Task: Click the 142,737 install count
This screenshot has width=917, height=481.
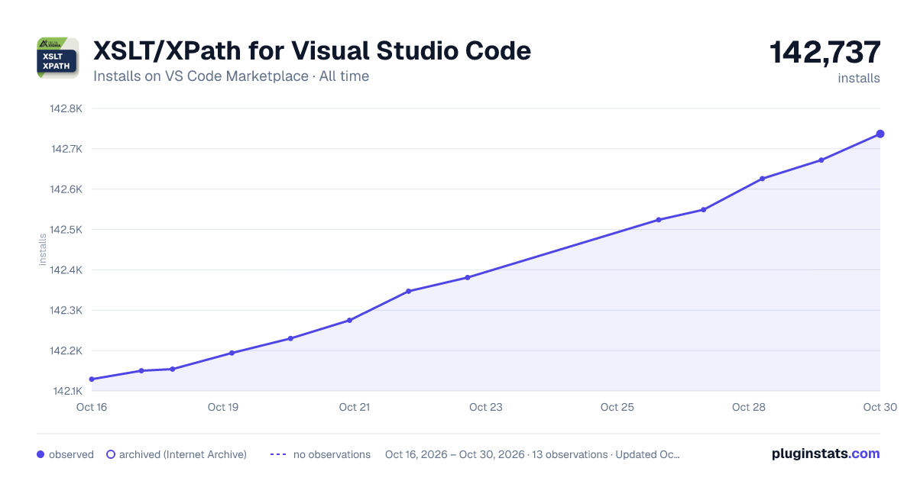Action: pos(825,53)
